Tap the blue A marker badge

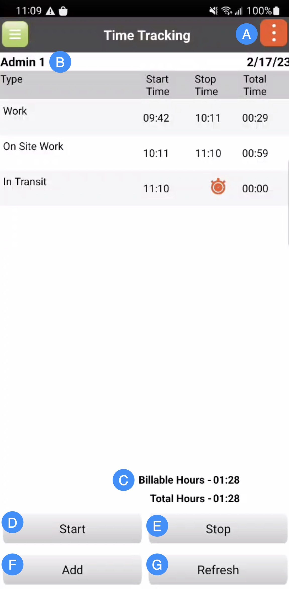click(247, 34)
